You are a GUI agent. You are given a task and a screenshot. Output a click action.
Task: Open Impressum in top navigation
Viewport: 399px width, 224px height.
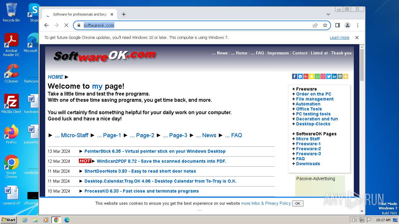(278, 53)
